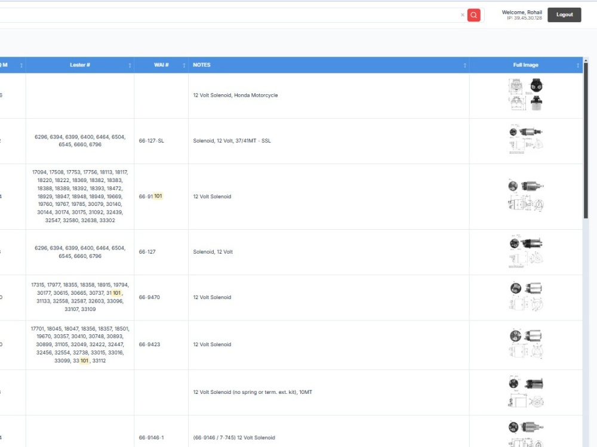This screenshot has height=447, width=597.
Task: Open image thumbnail for 66-9470 row
Action: pyautogui.click(x=526, y=296)
